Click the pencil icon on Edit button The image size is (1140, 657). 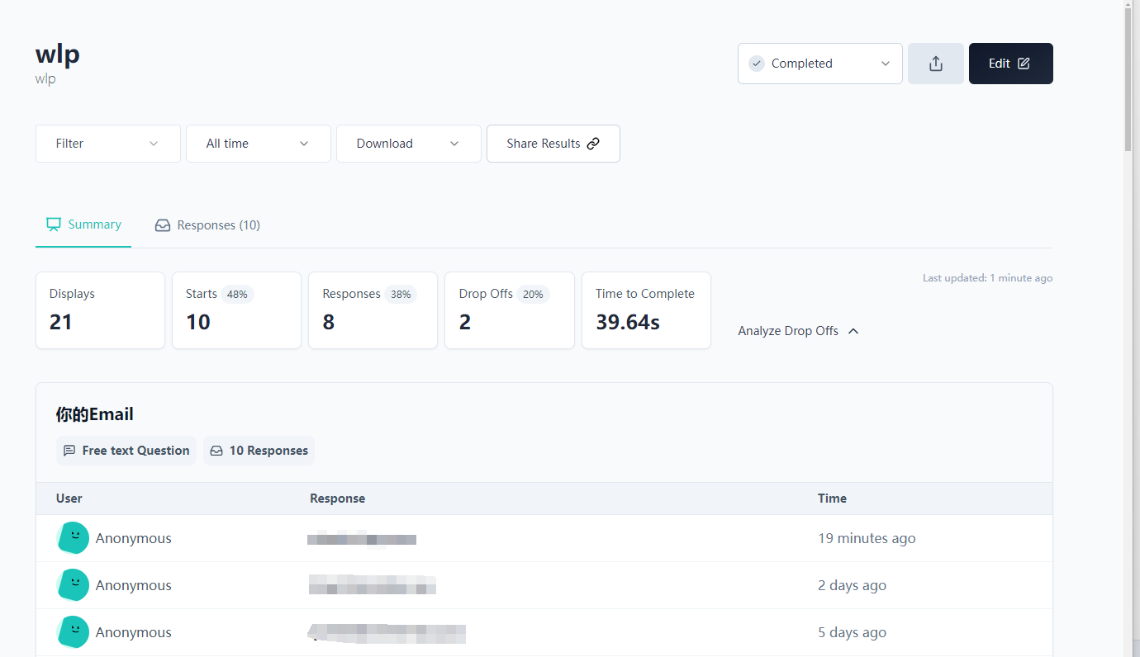(x=1024, y=64)
